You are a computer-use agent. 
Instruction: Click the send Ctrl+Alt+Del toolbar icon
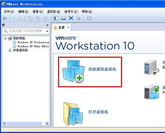20,18
